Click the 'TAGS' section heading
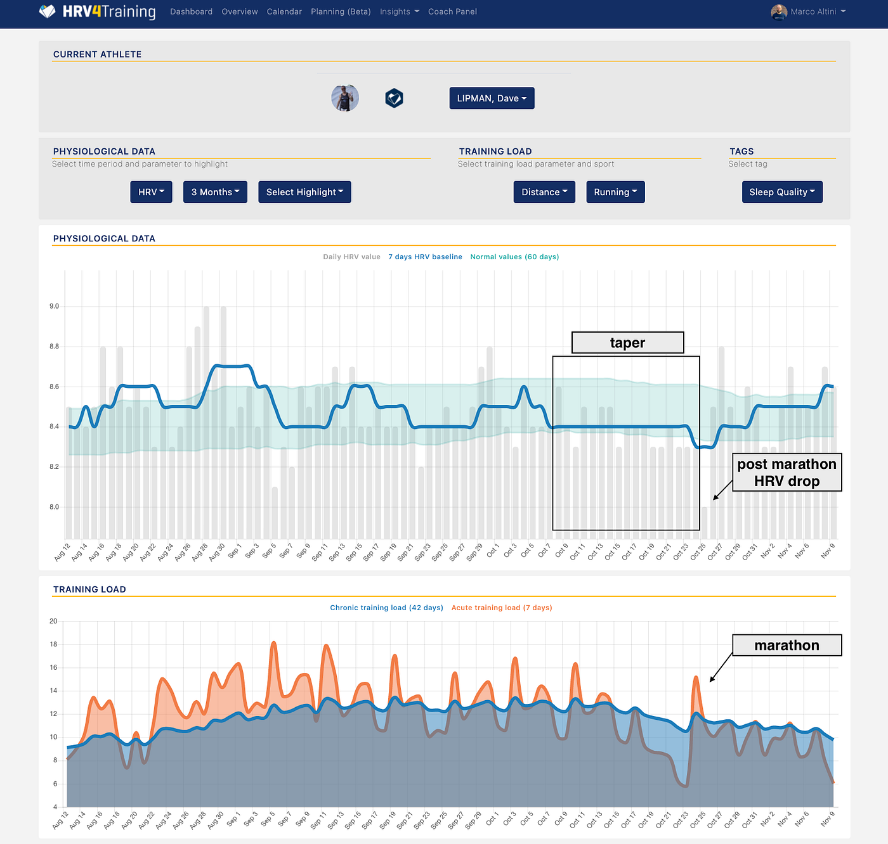This screenshot has height=844, width=888. pos(741,151)
